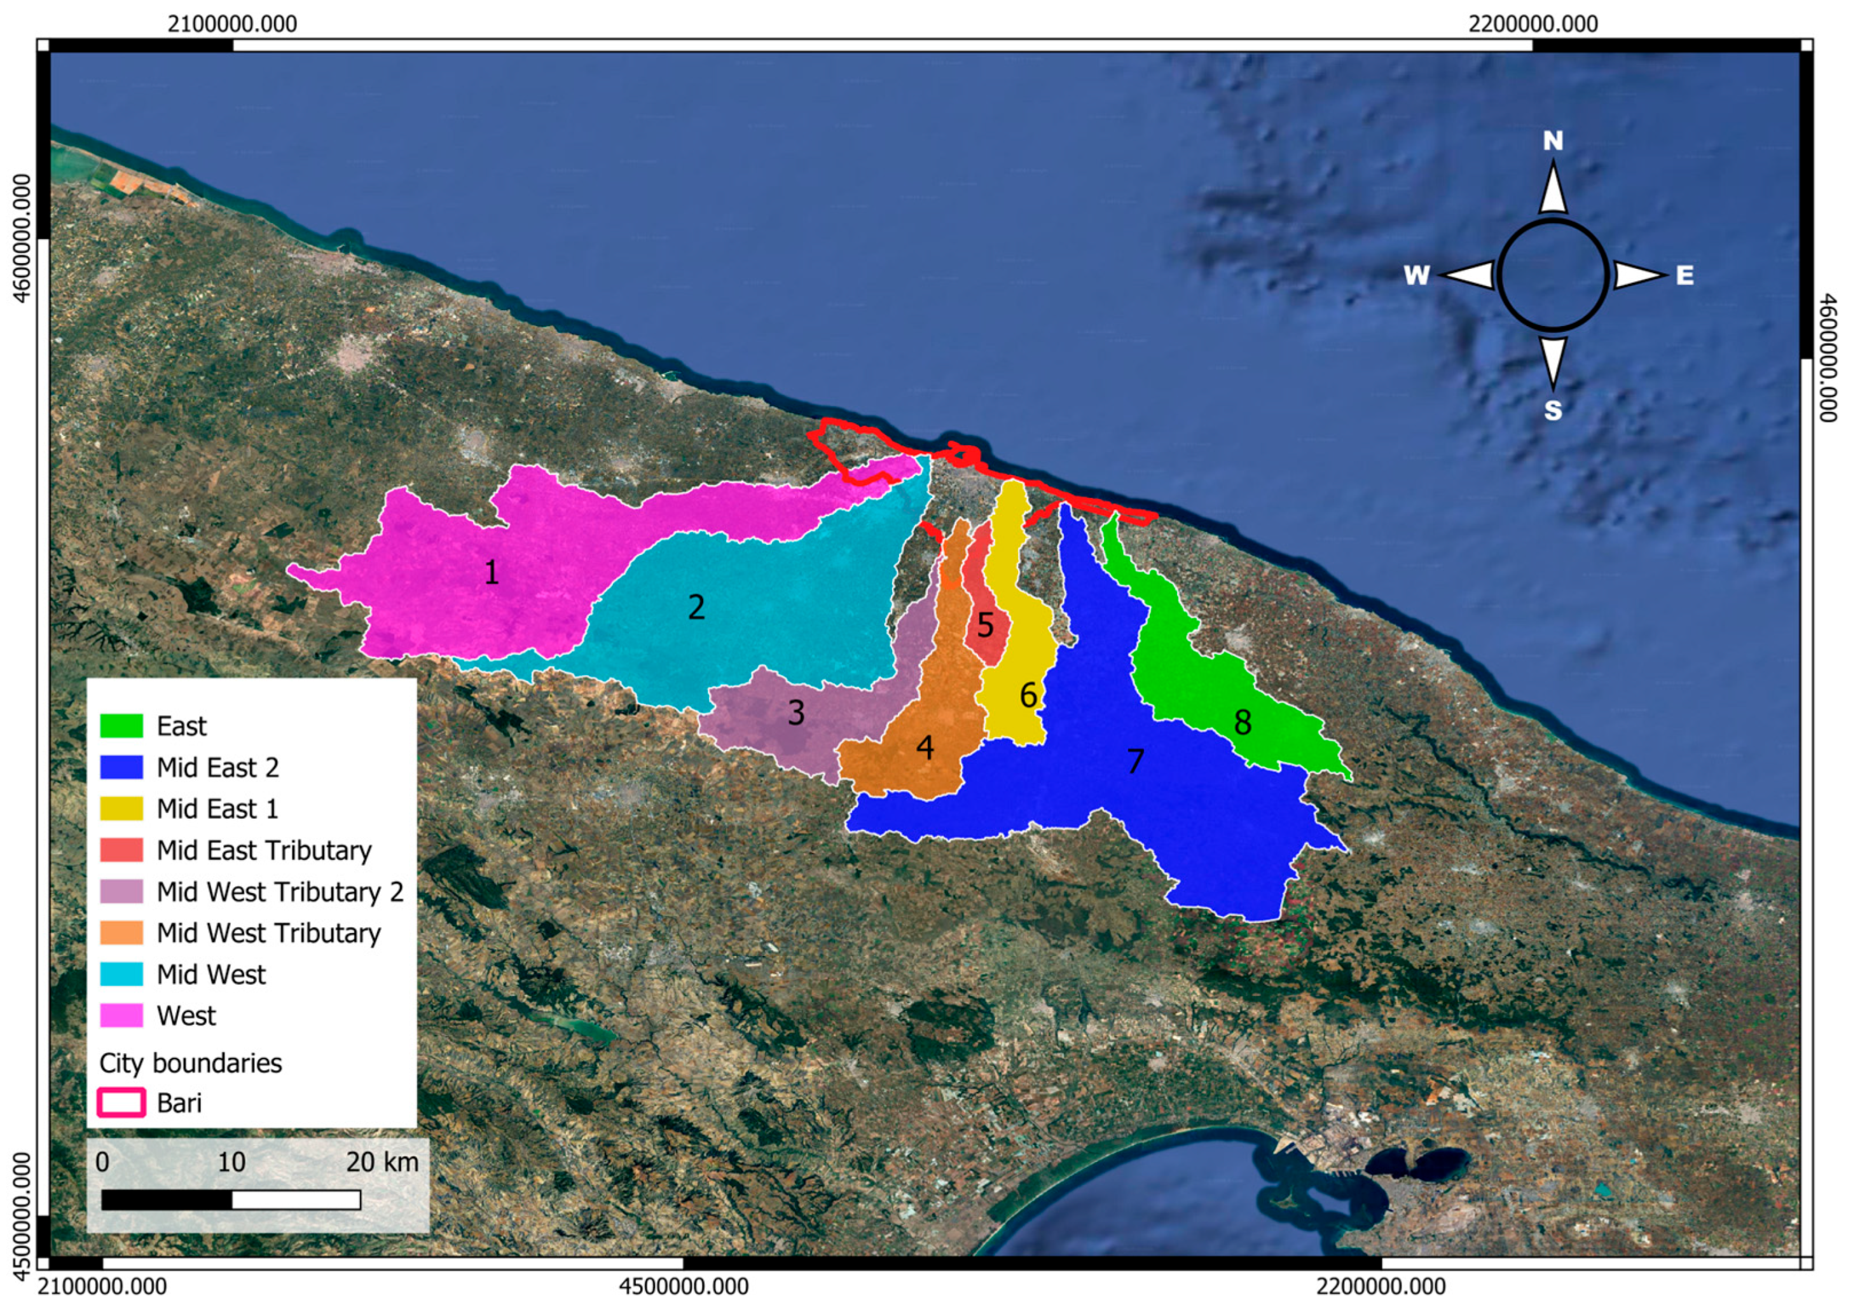Click bottom-middle '4500000.000' coordinate label
The width and height of the screenshot is (1853, 1305).
coord(684,1287)
